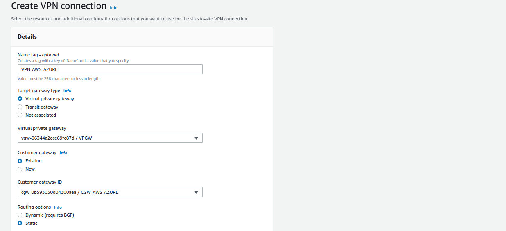This screenshot has width=506, height=231.
Task: Choose the Transit gateway radio option
Action: [20, 107]
